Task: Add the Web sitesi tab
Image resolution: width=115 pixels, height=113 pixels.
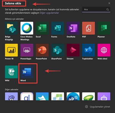Action: tap(104, 50)
